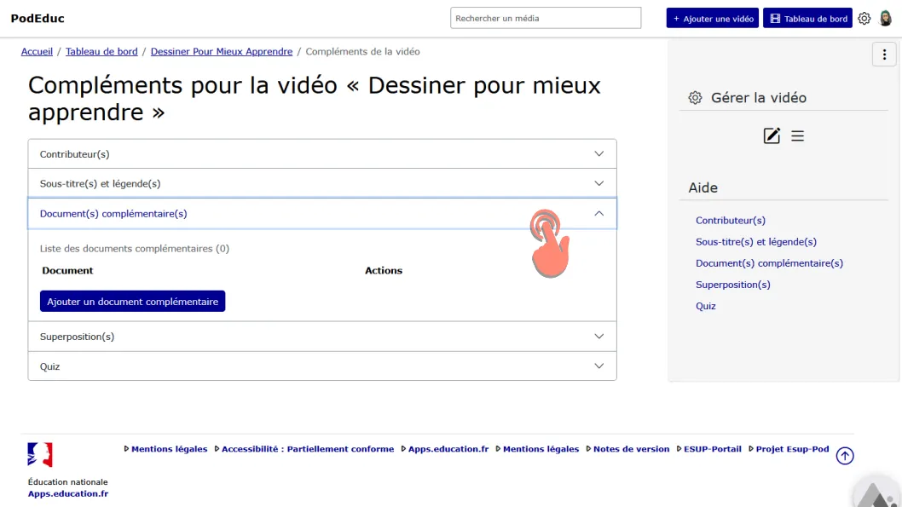Open Apps.education.fr link under Éducation nationale
The height and width of the screenshot is (507, 902).
tap(68, 493)
